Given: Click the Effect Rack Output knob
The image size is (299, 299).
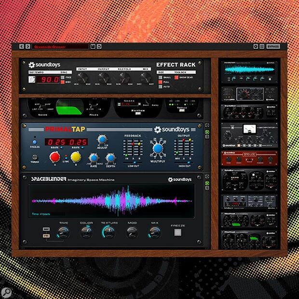Looking at the screenshot, I should (x=104, y=78).
